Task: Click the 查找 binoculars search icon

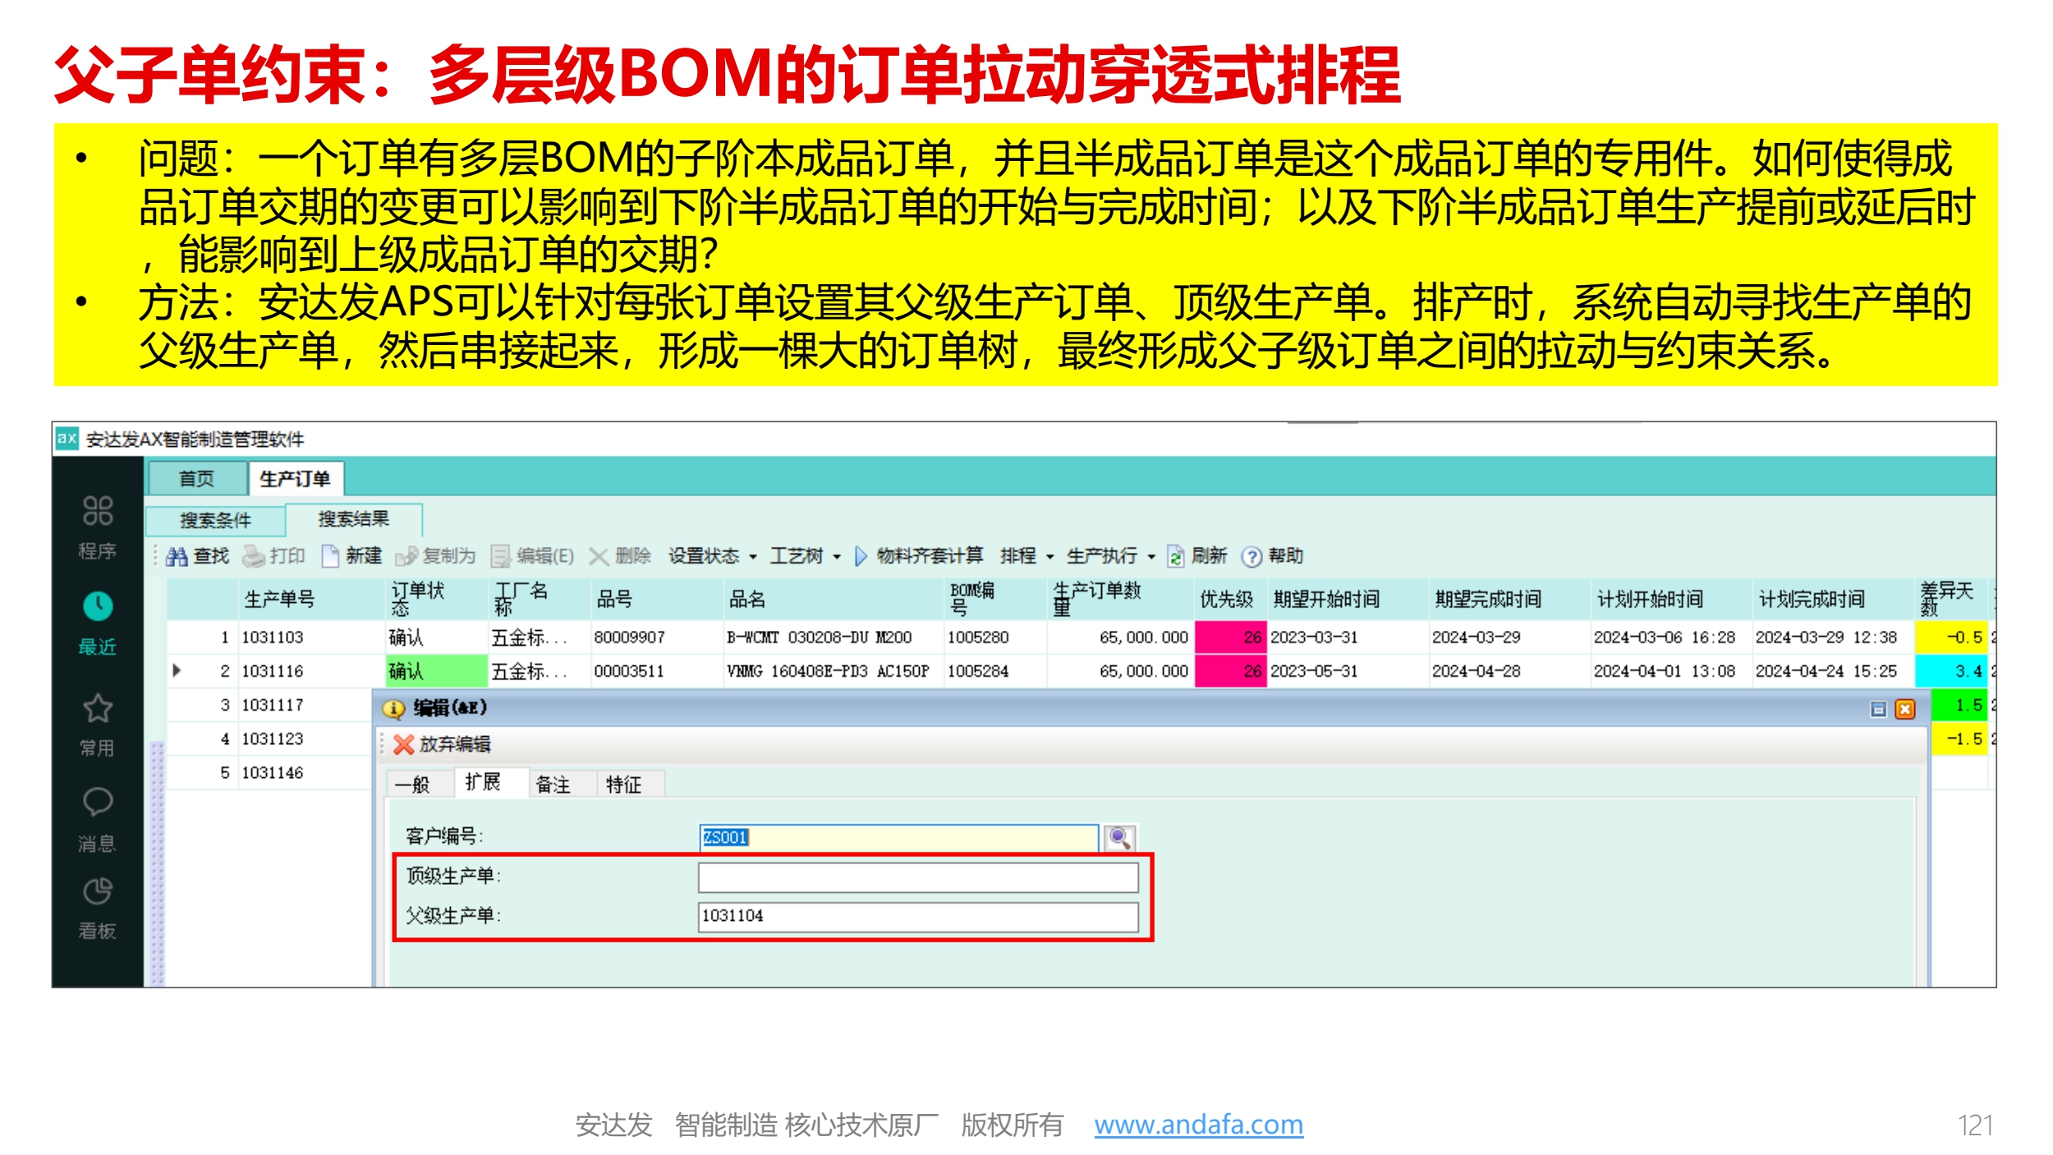Action: 176,557
